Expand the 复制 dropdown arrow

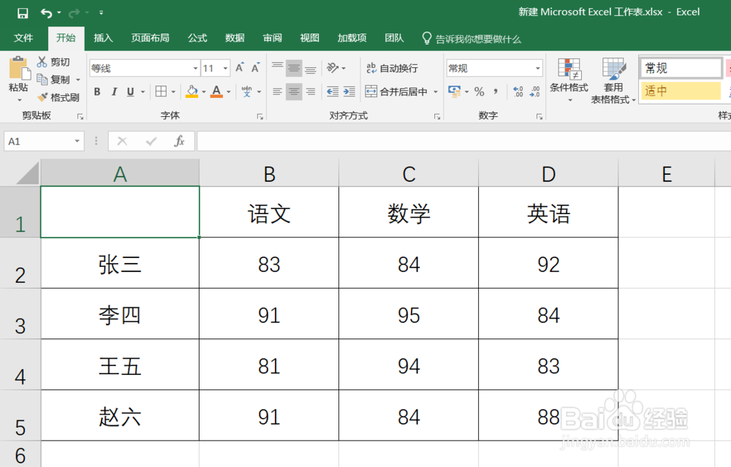78,80
